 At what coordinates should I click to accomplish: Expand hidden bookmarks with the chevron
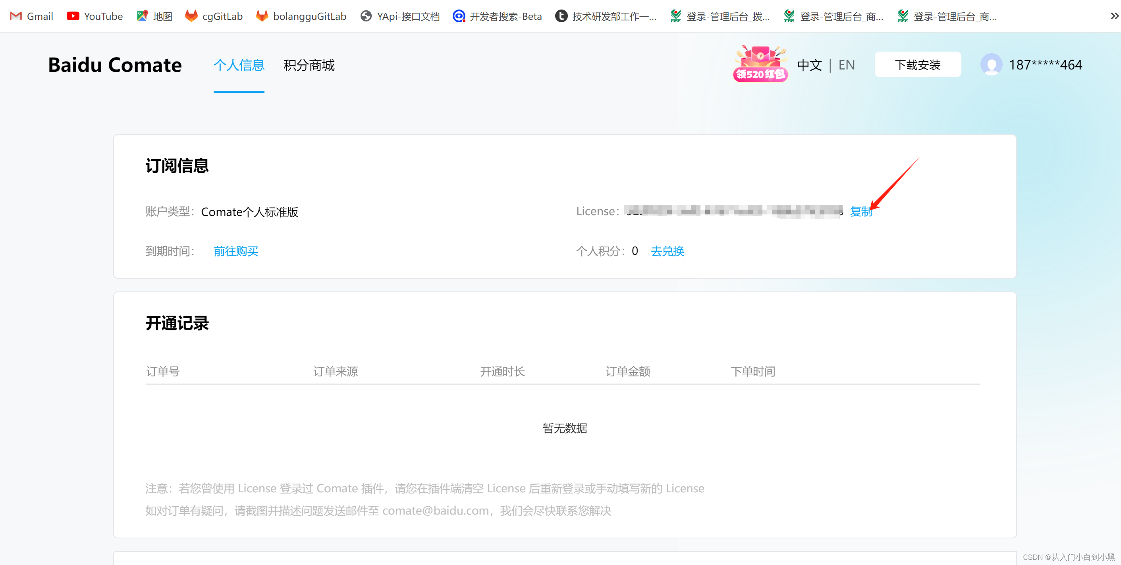click(1114, 17)
